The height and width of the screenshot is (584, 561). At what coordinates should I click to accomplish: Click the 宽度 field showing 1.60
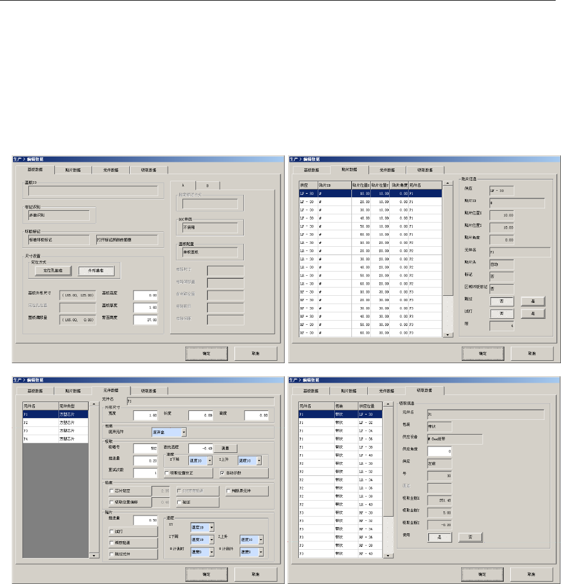tap(145, 416)
